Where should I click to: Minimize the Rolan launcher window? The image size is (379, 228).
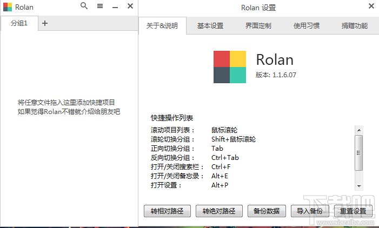coord(115,8)
